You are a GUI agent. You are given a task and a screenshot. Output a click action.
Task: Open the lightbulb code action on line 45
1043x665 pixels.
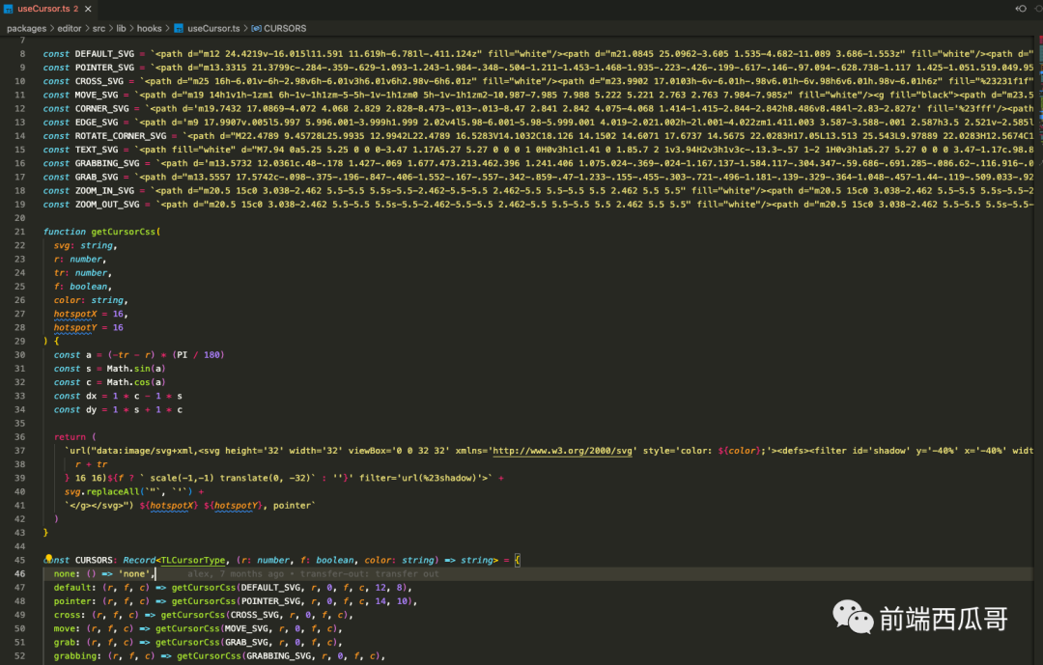[x=48, y=559]
